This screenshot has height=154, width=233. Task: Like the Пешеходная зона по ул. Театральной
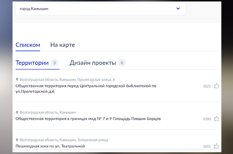[x=216, y=146]
